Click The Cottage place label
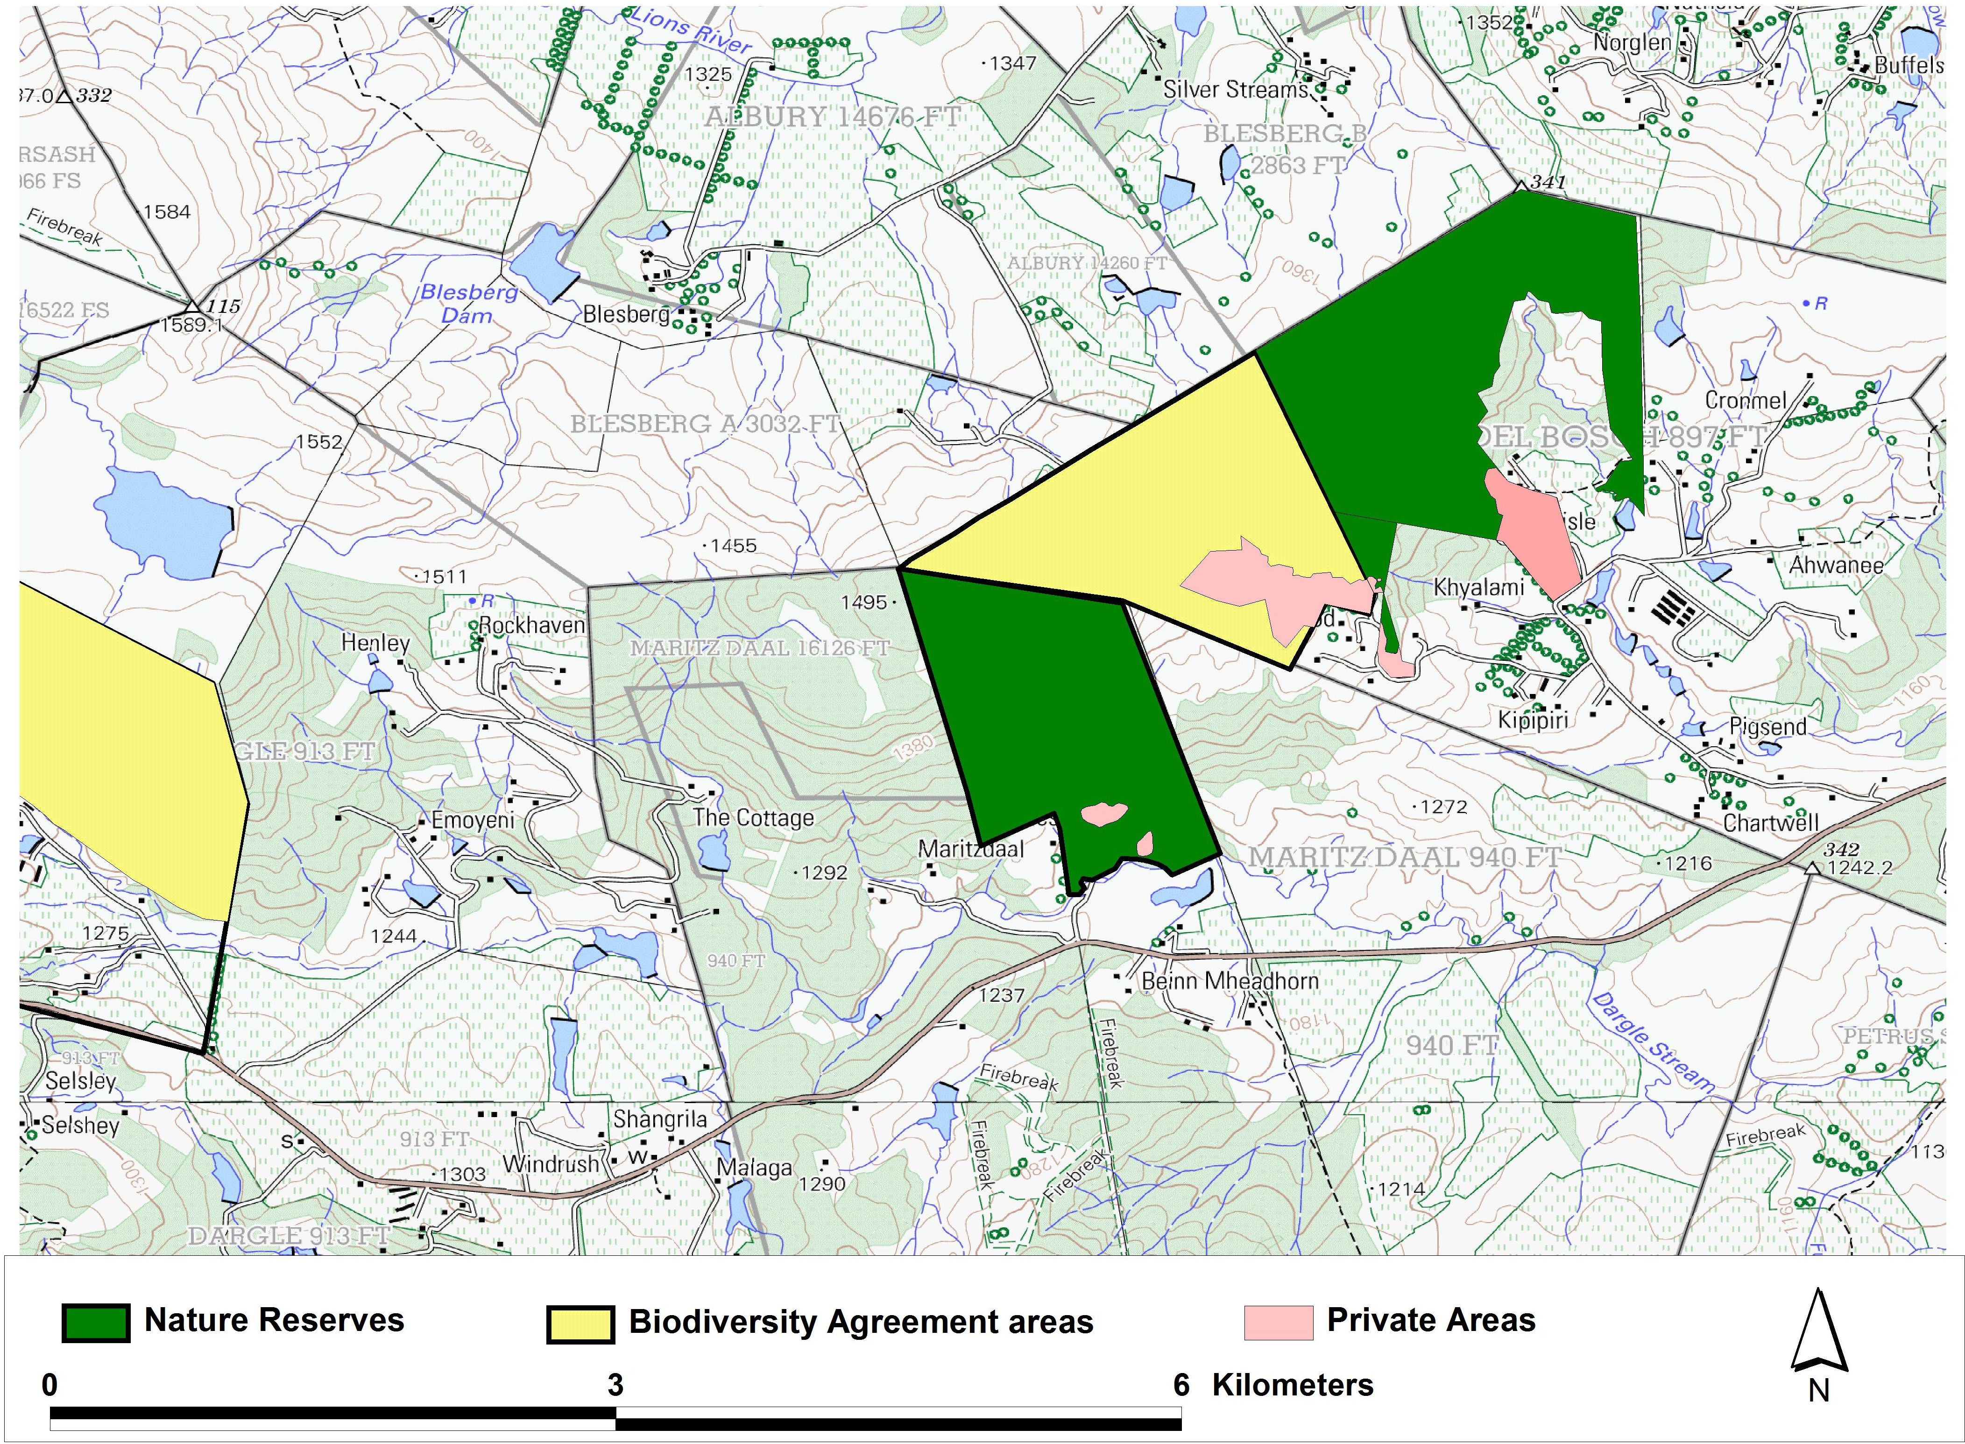The image size is (1965, 1444). [x=753, y=818]
